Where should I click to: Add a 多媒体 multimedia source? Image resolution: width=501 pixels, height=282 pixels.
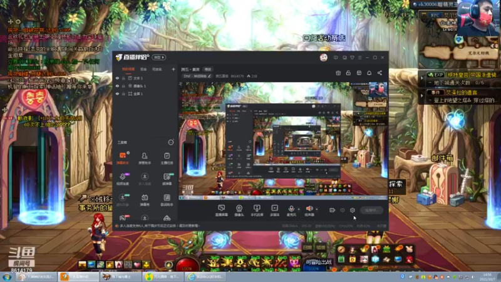[x=274, y=211]
